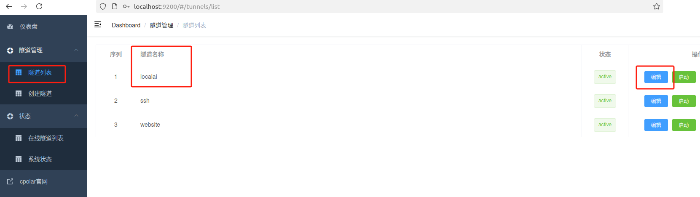Click 编辑 button for the website tunnel

tap(656, 125)
